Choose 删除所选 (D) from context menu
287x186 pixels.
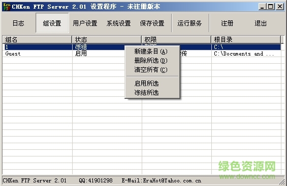[152, 61]
